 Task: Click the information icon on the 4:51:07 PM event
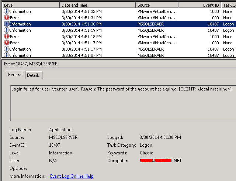click(7, 55)
